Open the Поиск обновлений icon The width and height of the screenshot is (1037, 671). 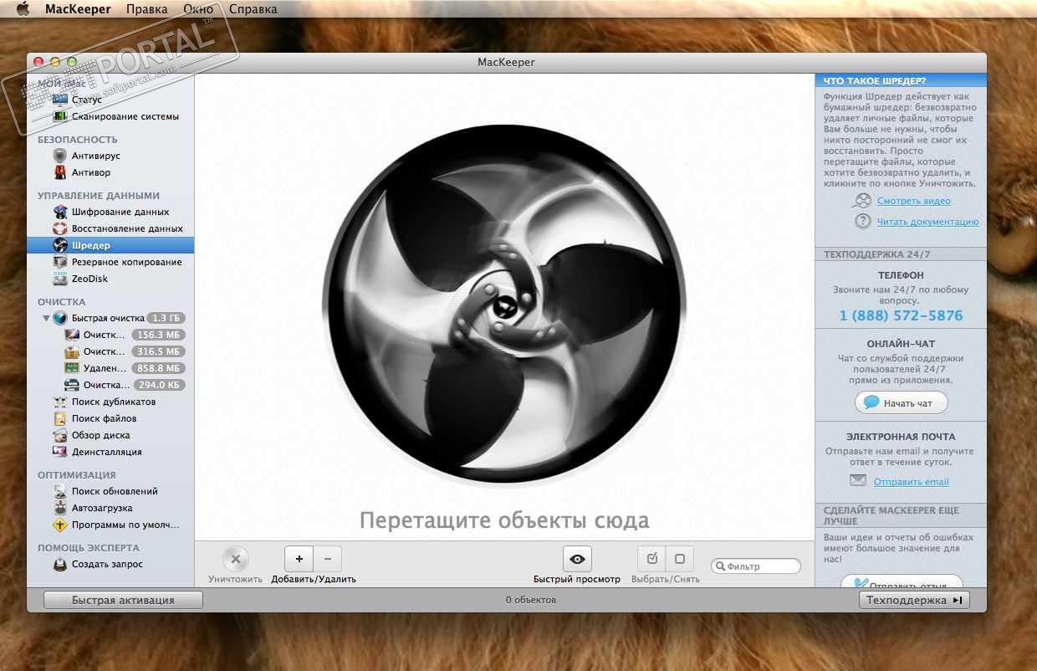pos(60,491)
